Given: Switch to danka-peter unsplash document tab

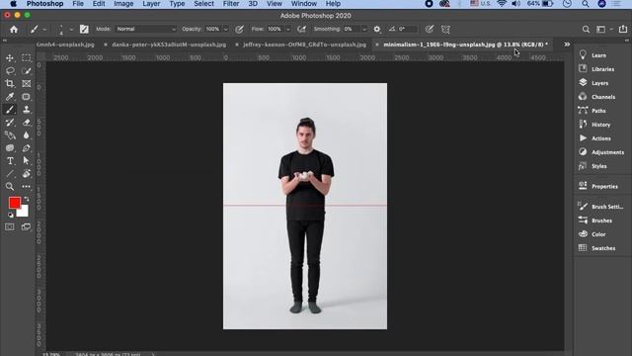Looking at the screenshot, I should click(169, 44).
